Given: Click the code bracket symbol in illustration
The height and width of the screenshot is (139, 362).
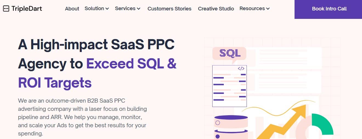Looking at the screenshot, I should point(241,69).
